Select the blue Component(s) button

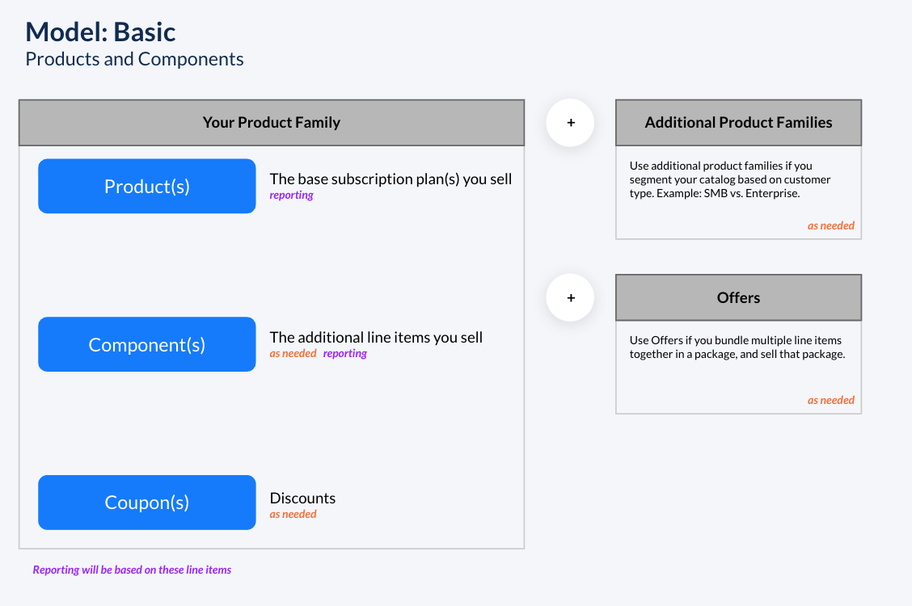[147, 344]
